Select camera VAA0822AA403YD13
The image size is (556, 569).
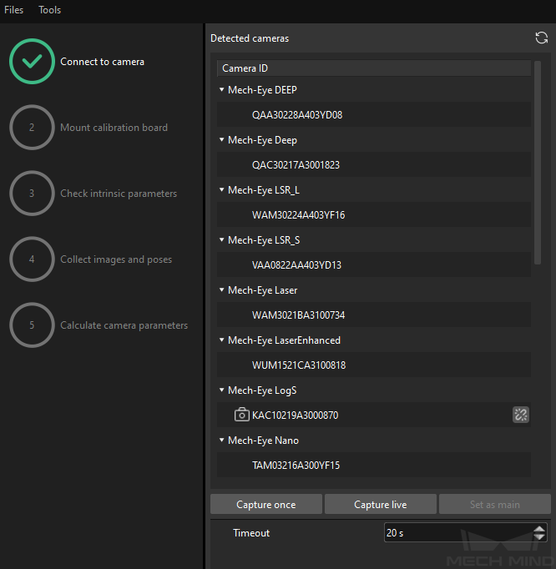[374, 265]
